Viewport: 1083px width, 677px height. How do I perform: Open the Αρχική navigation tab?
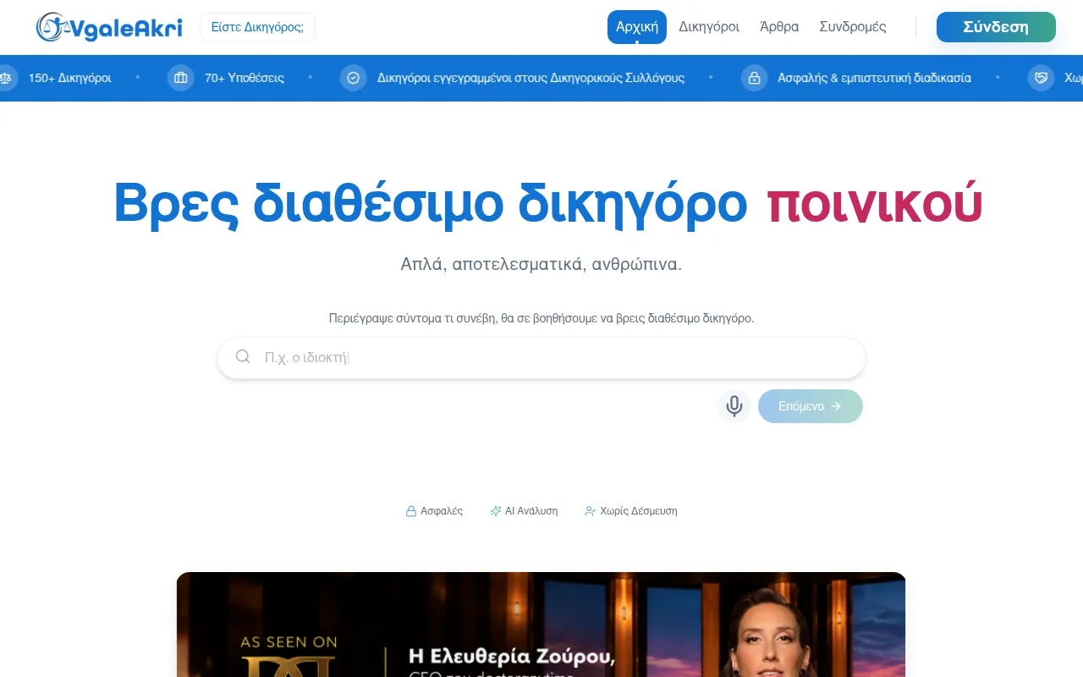coord(637,27)
